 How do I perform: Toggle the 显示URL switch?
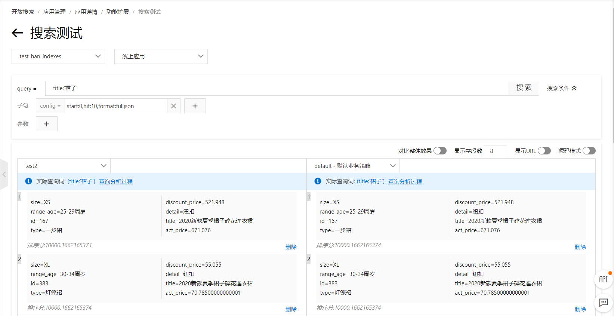(x=544, y=151)
